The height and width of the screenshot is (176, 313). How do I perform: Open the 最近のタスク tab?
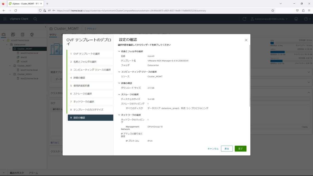point(17,173)
